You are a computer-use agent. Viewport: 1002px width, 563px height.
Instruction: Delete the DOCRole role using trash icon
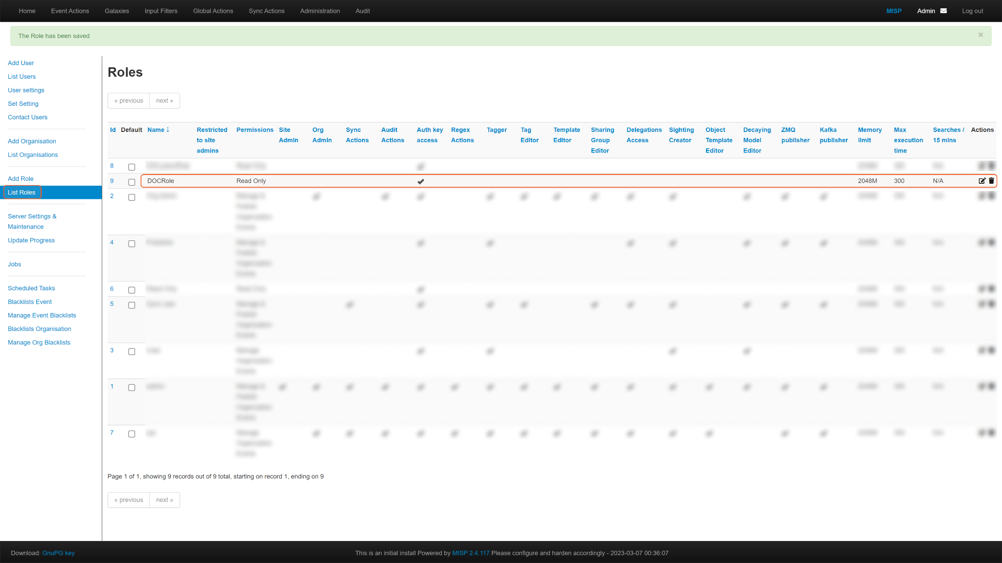[x=991, y=181]
